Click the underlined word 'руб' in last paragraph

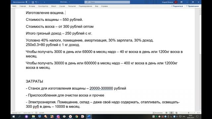pyautogui.click(x=36, y=106)
